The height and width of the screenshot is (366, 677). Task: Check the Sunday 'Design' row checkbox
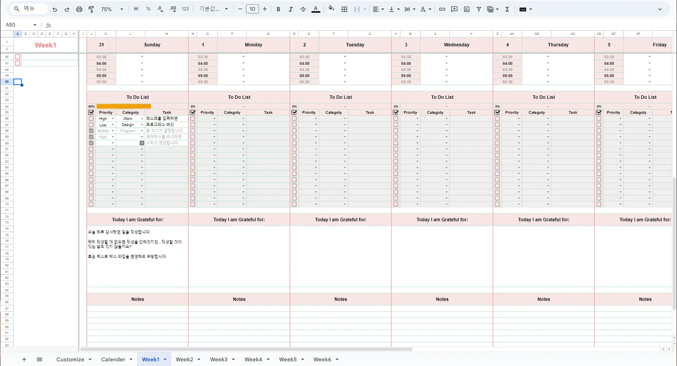(x=91, y=125)
